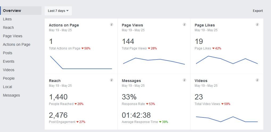Open the Posts insights section
The width and height of the screenshot is (271, 132).
click(x=7, y=53)
